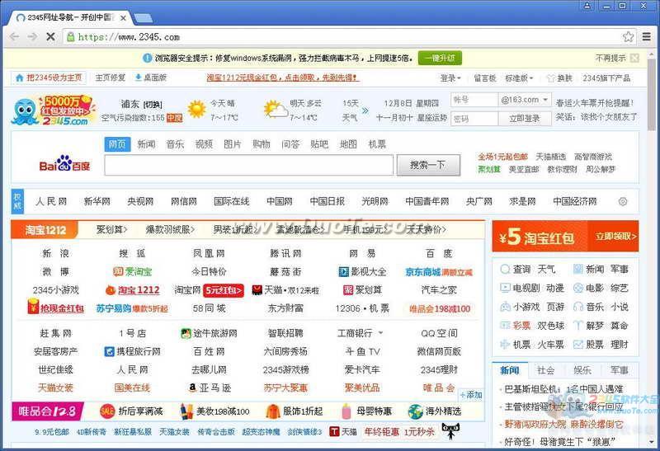The width and height of the screenshot is (660, 451).
Task: Open 电视剧 category in sidebar
Action: pyautogui.click(x=526, y=289)
